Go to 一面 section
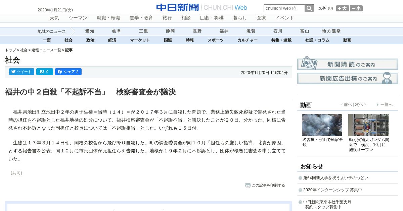The width and height of the screenshot is (403, 211). click(x=47, y=40)
